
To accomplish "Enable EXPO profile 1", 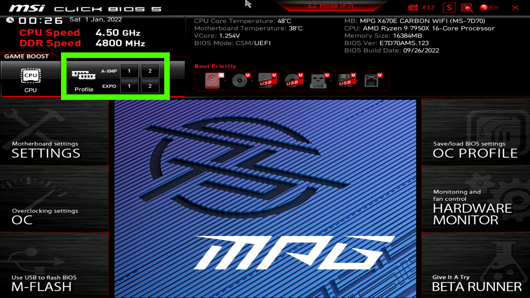I will [129, 86].
